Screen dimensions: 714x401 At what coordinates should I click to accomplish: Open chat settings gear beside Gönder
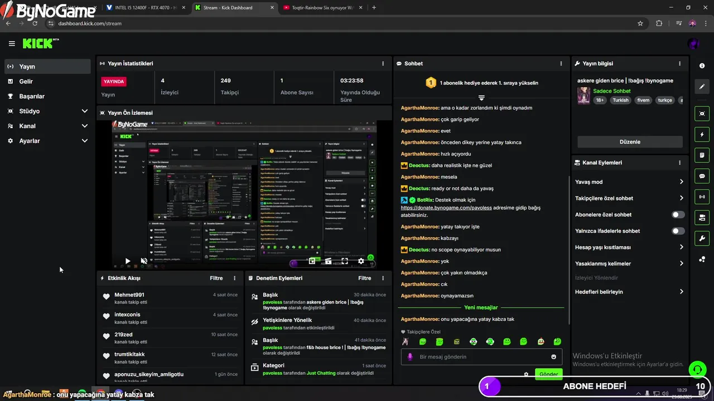pos(526,374)
